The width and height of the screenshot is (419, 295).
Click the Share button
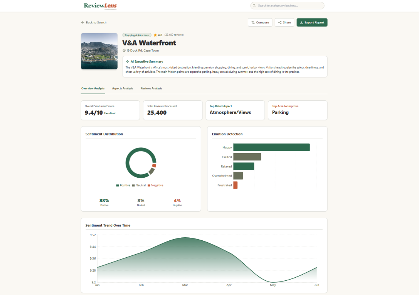[284, 22]
